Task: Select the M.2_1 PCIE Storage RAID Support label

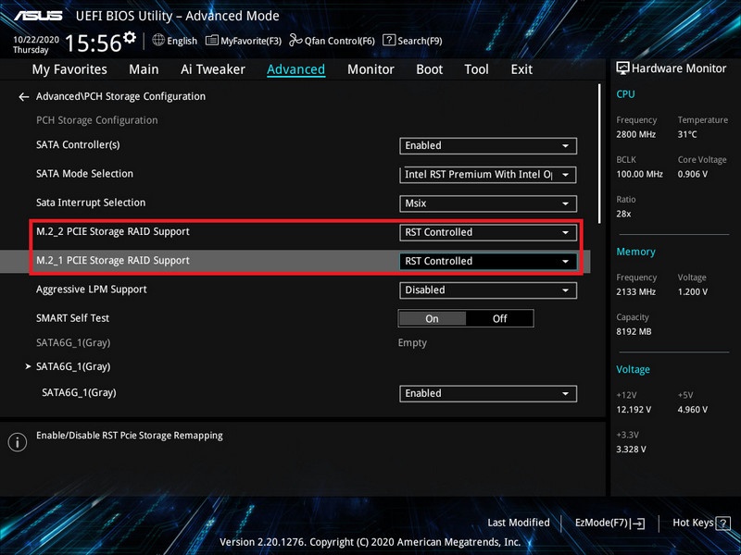Action: 112,261
